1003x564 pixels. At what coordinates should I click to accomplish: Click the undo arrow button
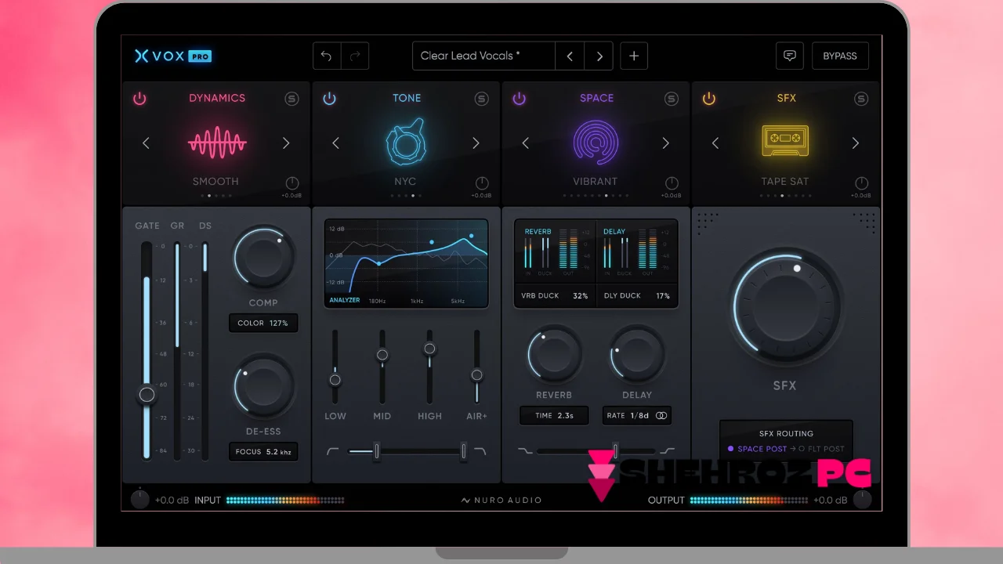(x=327, y=56)
